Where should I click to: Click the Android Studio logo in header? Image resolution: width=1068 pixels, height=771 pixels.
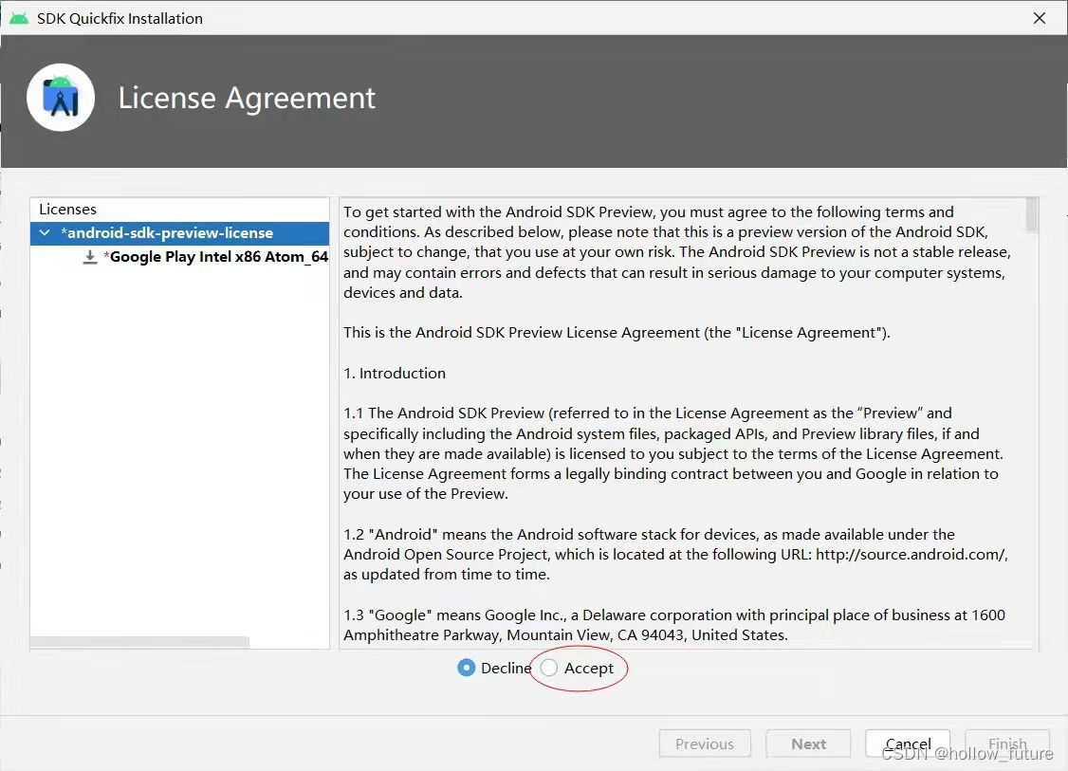tap(61, 98)
